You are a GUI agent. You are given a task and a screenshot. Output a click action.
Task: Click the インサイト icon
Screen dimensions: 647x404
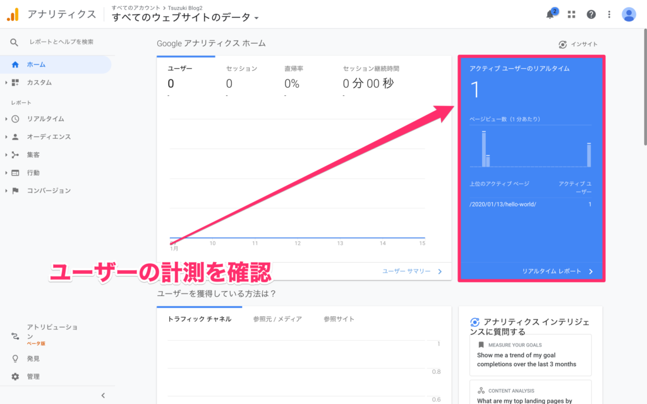point(562,44)
